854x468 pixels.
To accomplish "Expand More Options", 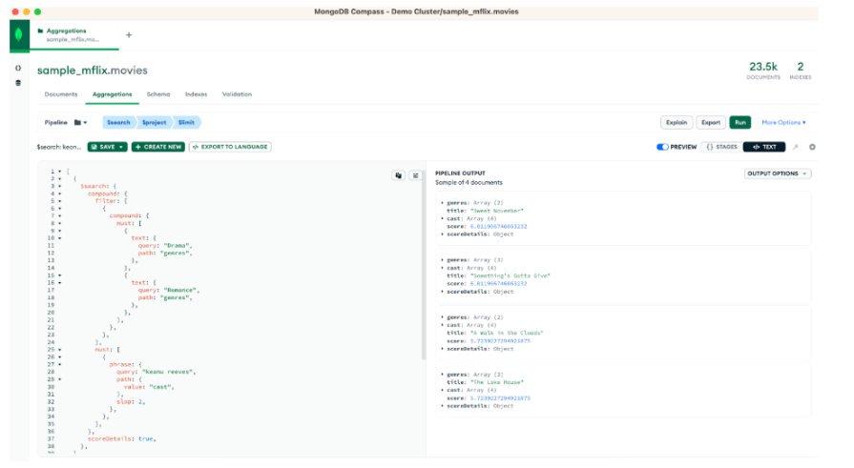I will 783,122.
